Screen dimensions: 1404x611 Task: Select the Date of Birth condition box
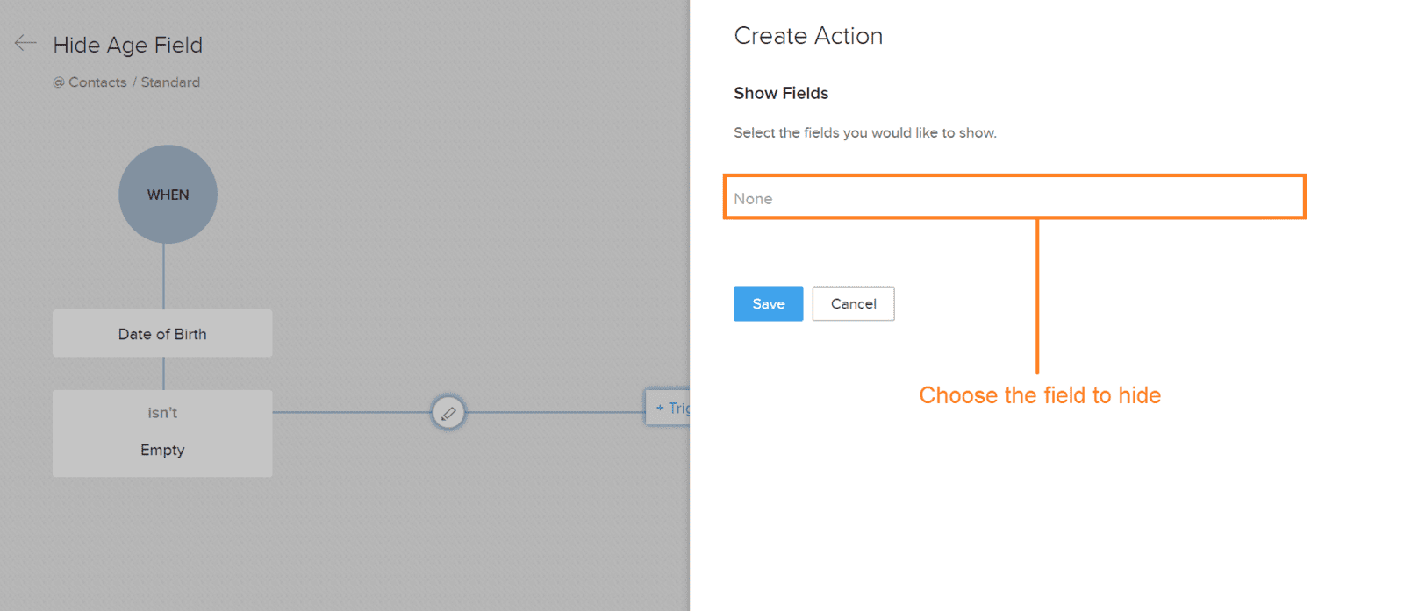pos(162,333)
